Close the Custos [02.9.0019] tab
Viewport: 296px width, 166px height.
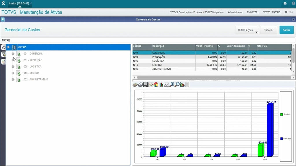pyautogui.click(x=31, y=3)
